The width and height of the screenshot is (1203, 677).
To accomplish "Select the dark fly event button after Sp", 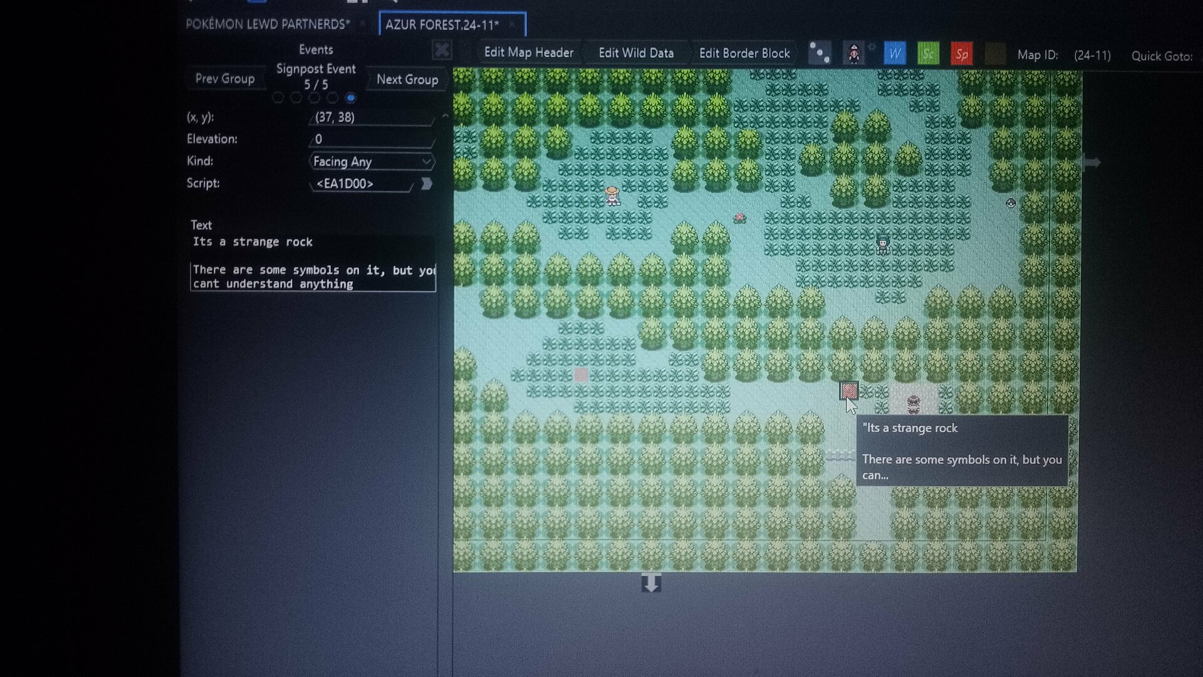I will 995,54.
